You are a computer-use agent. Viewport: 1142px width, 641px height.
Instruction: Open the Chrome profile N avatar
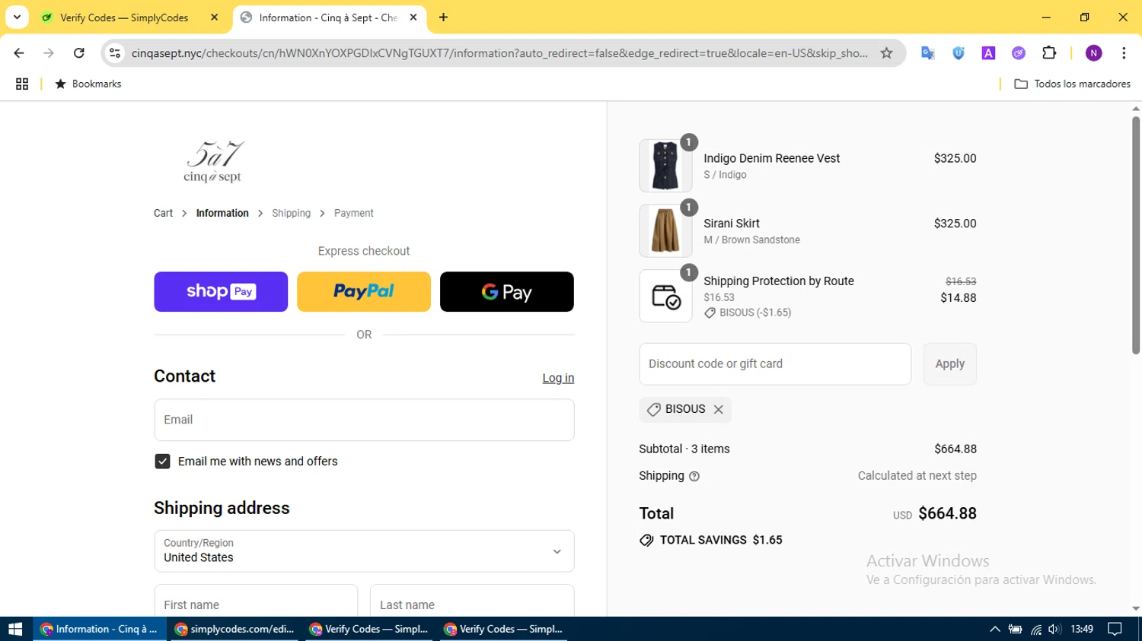click(x=1094, y=53)
